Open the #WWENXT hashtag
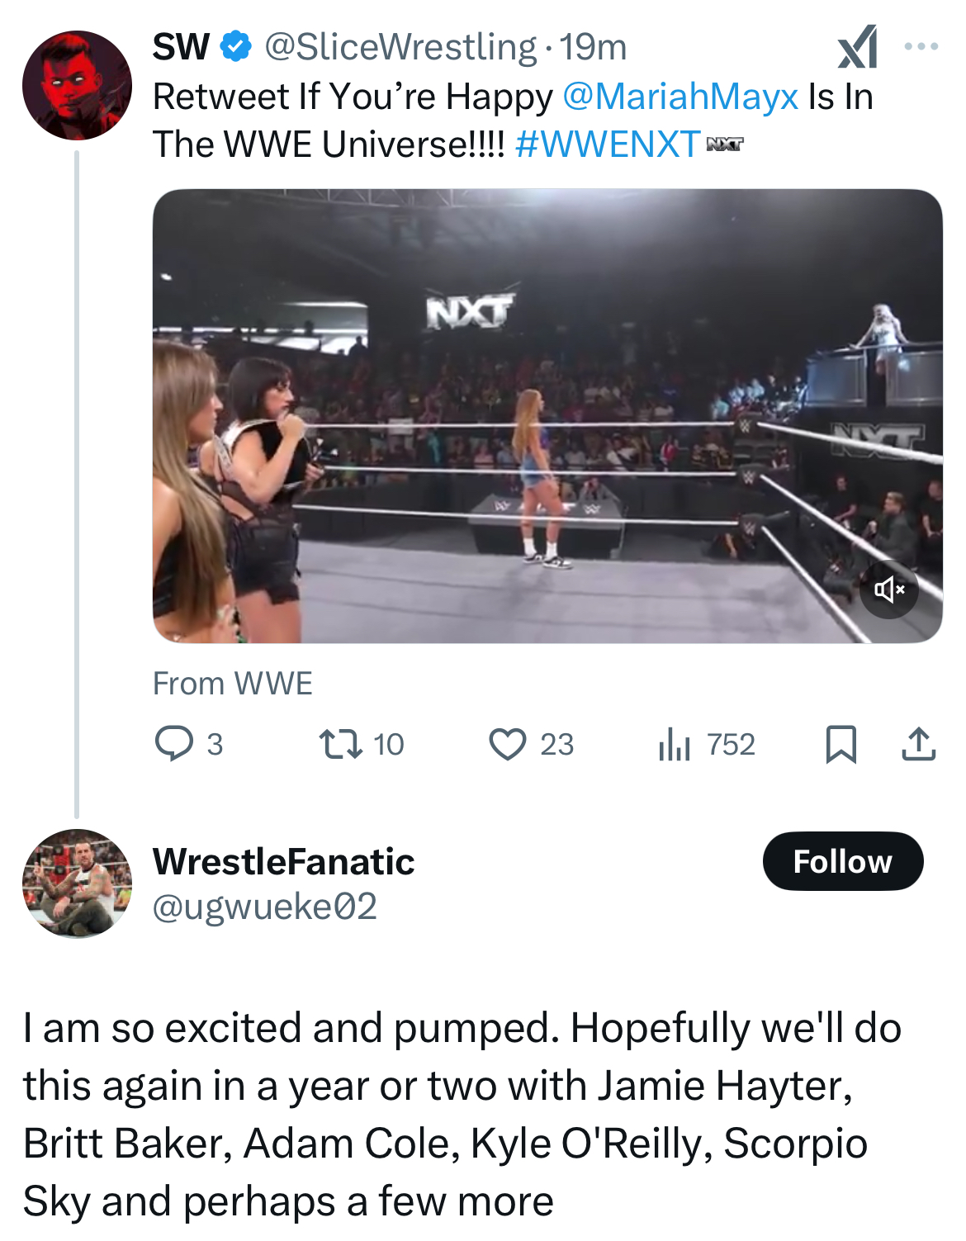The height and width of the screenshot is (1241, 966). (x=608, y=144)
